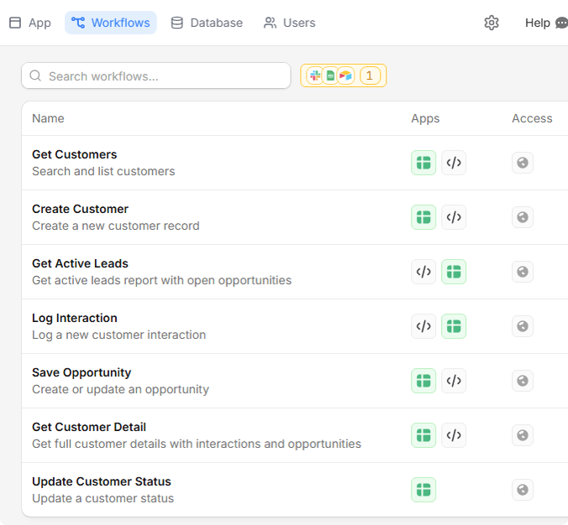Open the Database tab
568x525 pixels.
(207, 23)
